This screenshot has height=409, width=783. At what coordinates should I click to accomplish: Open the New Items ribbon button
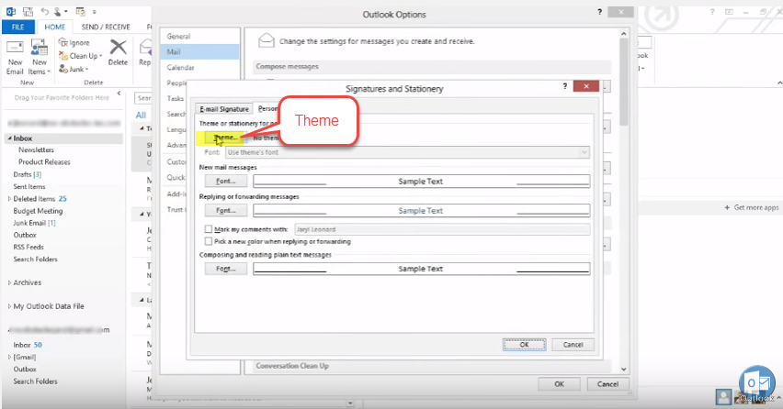39,57
